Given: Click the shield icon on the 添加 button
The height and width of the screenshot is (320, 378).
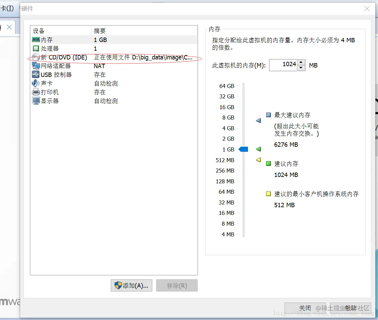Looking at the screenshot, I should click(118, 285).
